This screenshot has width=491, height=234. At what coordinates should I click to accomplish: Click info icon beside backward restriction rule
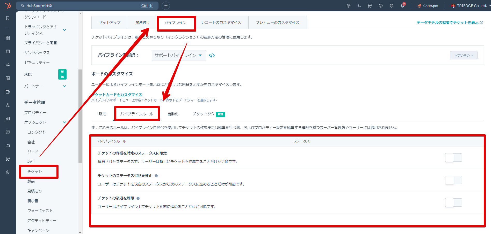click(138, 198)
